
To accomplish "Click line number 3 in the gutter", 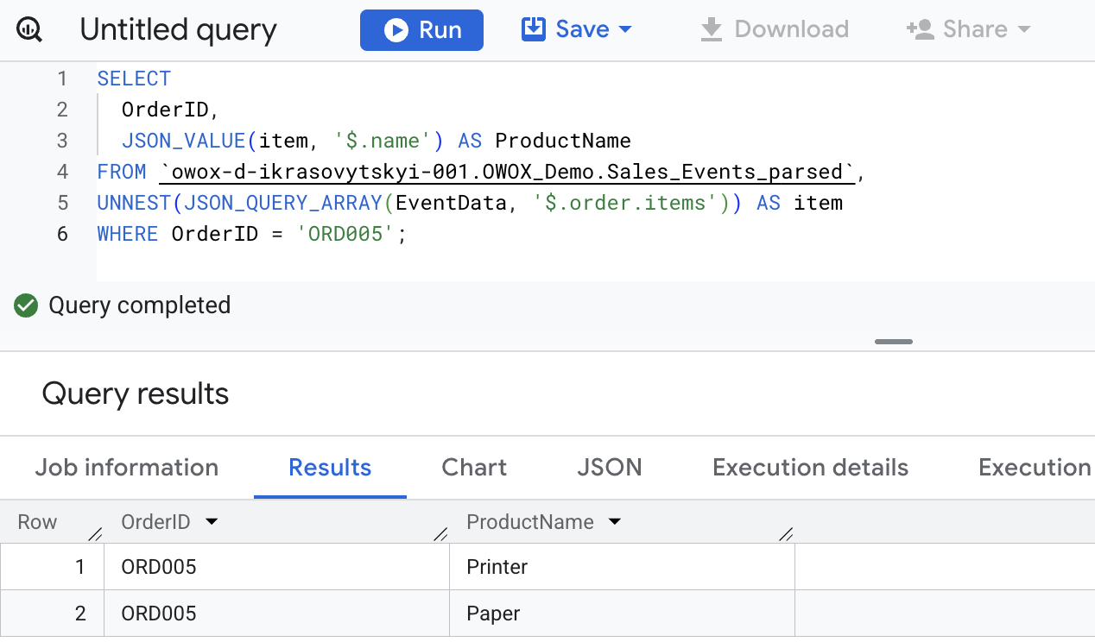I will click(62, 141).
